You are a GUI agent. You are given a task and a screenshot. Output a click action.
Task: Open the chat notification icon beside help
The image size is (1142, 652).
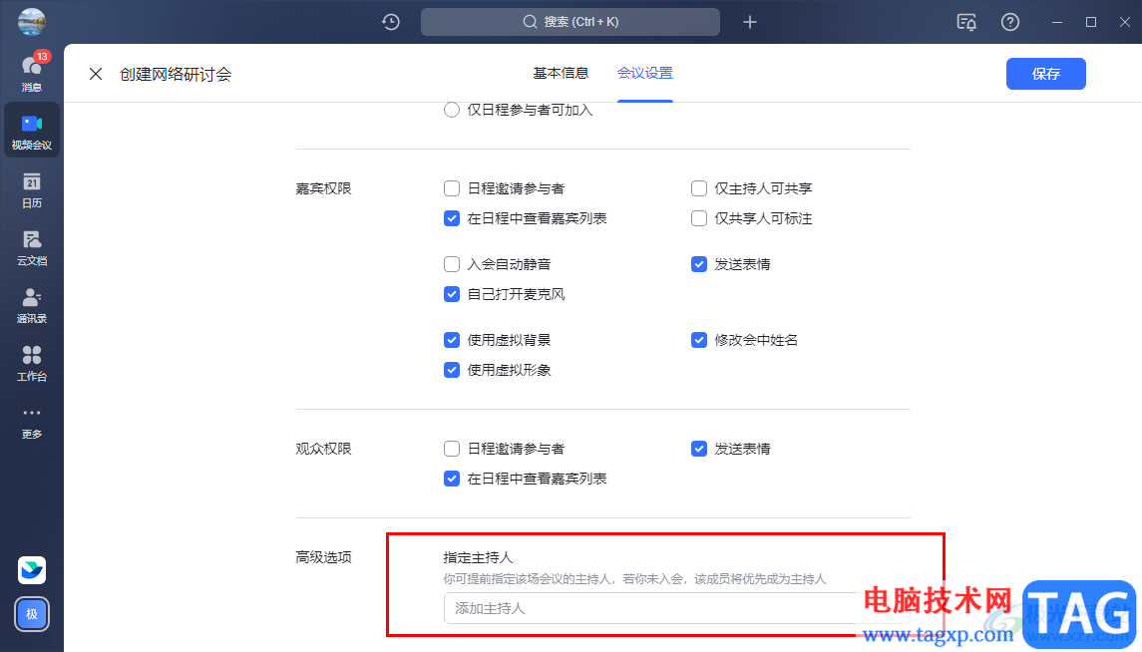966,22
